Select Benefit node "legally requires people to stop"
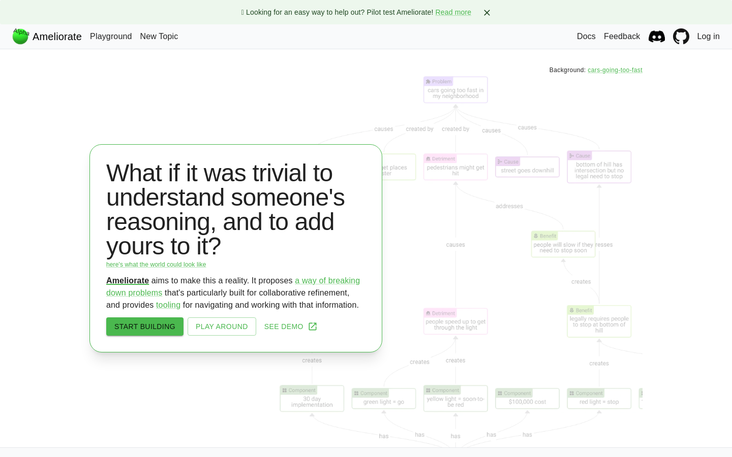732x457 pixels. (x=599, y=321)
